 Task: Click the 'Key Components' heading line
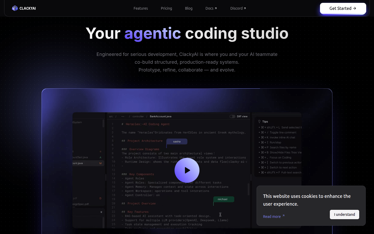[138, 174]
